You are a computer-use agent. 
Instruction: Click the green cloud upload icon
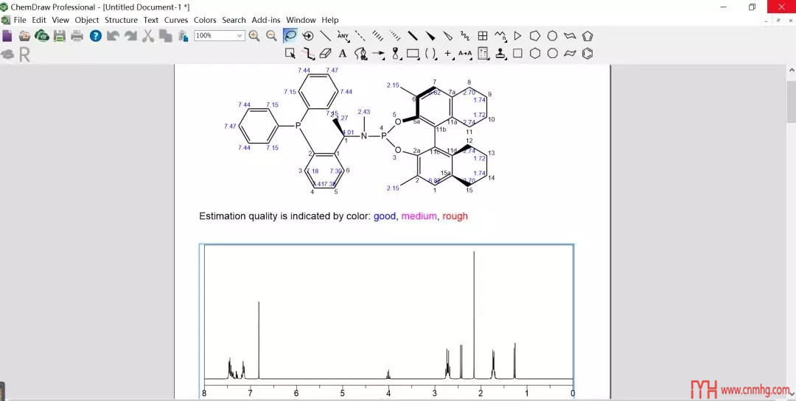[41, 36]
